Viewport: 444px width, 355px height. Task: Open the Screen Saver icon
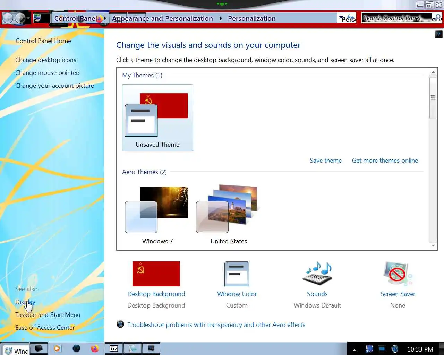point(398,274)
